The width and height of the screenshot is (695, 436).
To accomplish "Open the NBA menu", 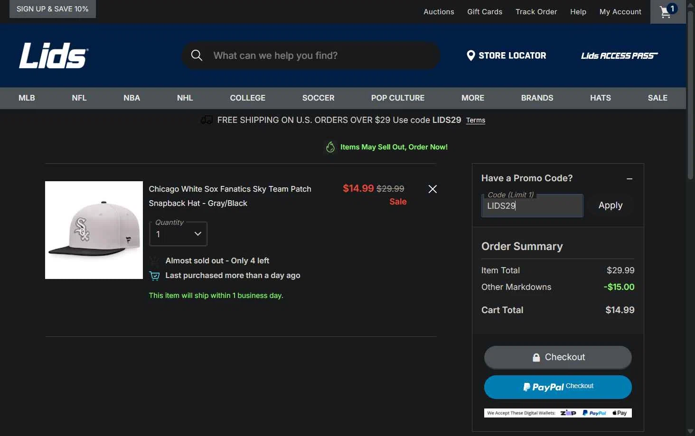I will pyautogui.click(x=132, y=98).
